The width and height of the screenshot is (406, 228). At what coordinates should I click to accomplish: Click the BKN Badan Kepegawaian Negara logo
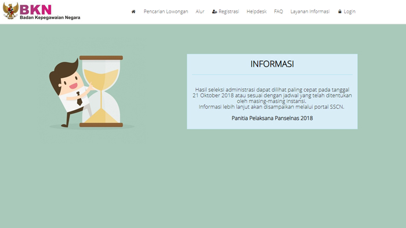coord(41,11)
